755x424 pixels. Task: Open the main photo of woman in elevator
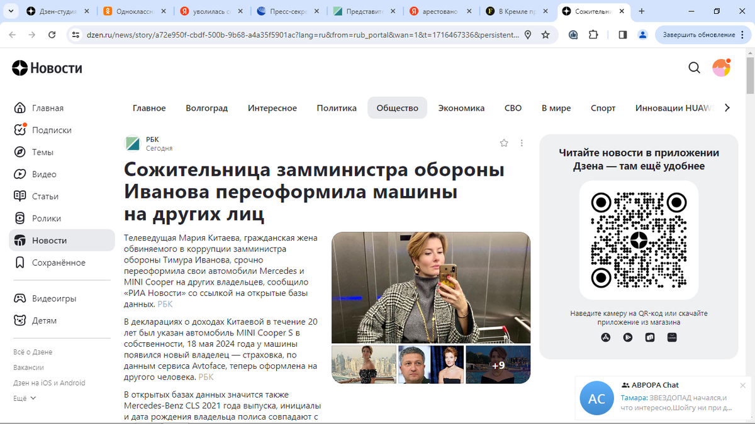[431, 288]
